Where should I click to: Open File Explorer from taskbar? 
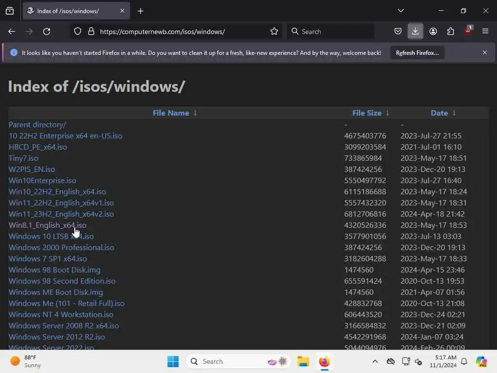[303, 361]
